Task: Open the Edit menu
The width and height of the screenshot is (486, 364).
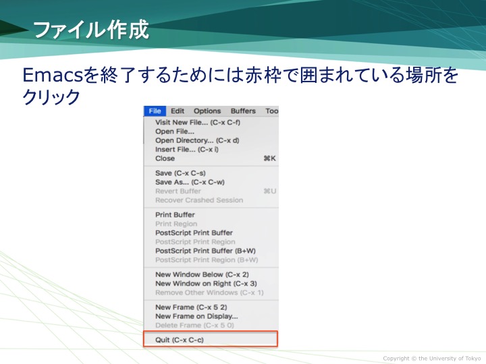Action: click(x=178, y=111)
